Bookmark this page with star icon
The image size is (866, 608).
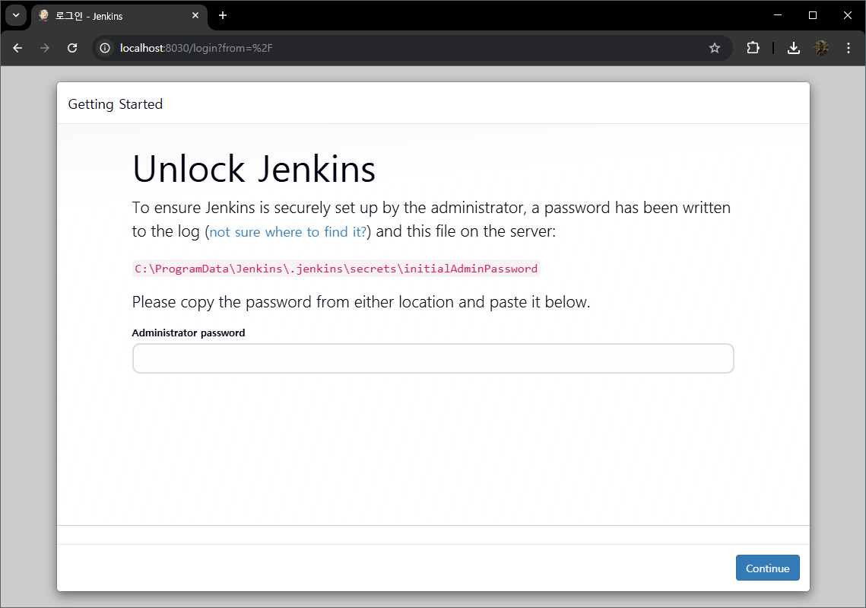715,48
